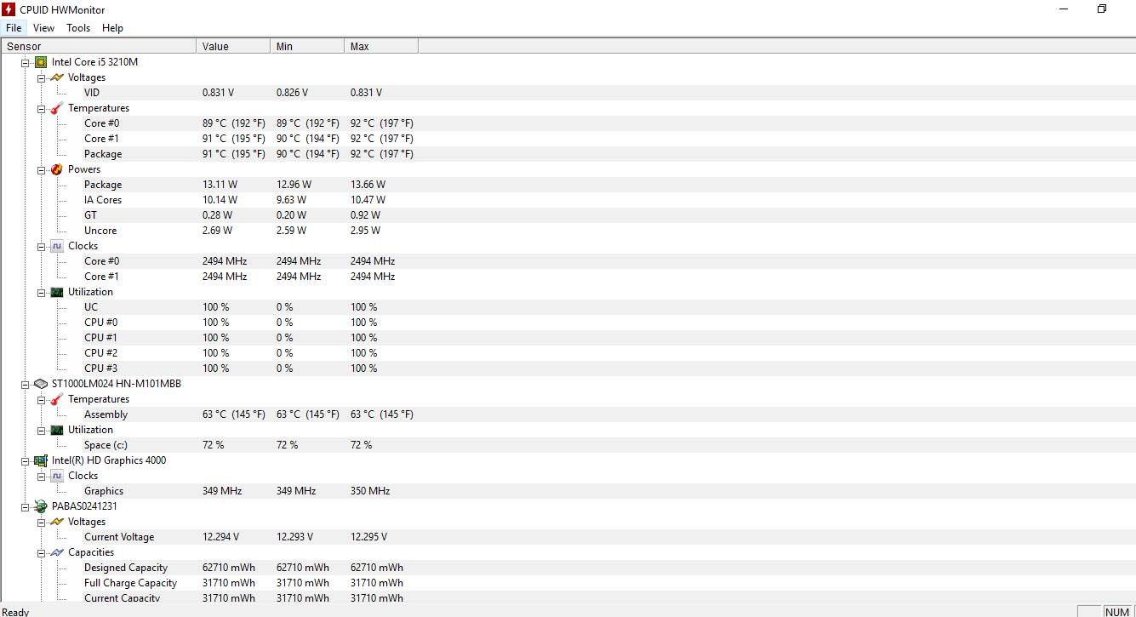This screenshot has width=1136, height=617.
Task: Collapse the ST1000LM024 hard drive node
Action: point(26,384)
